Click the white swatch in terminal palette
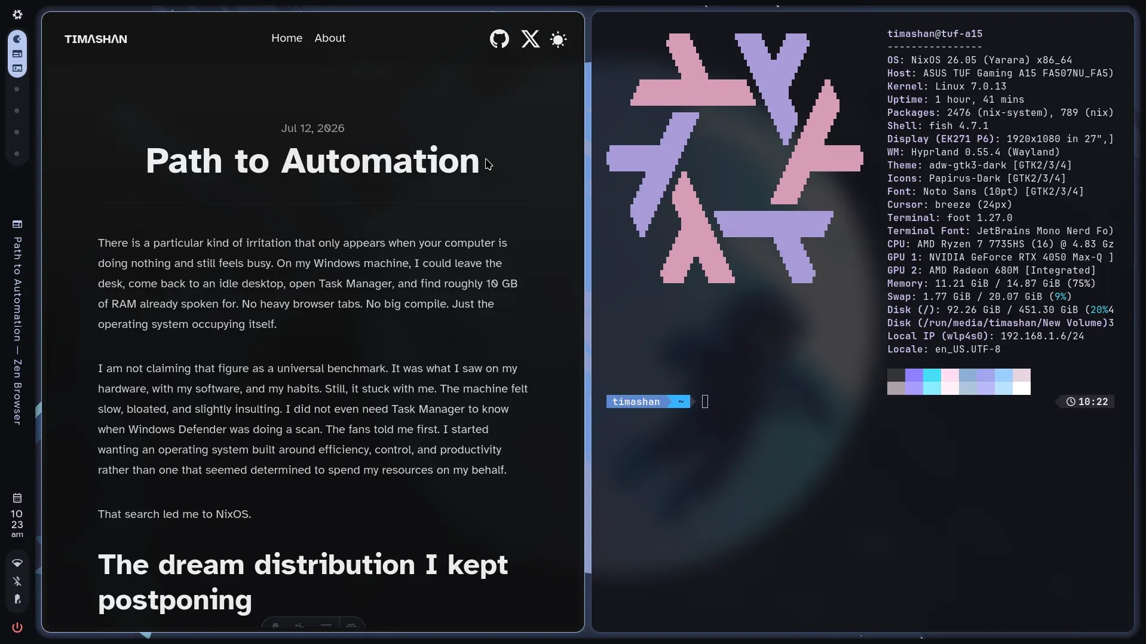The image size is (1146, 644). [x=1022, y=388]
